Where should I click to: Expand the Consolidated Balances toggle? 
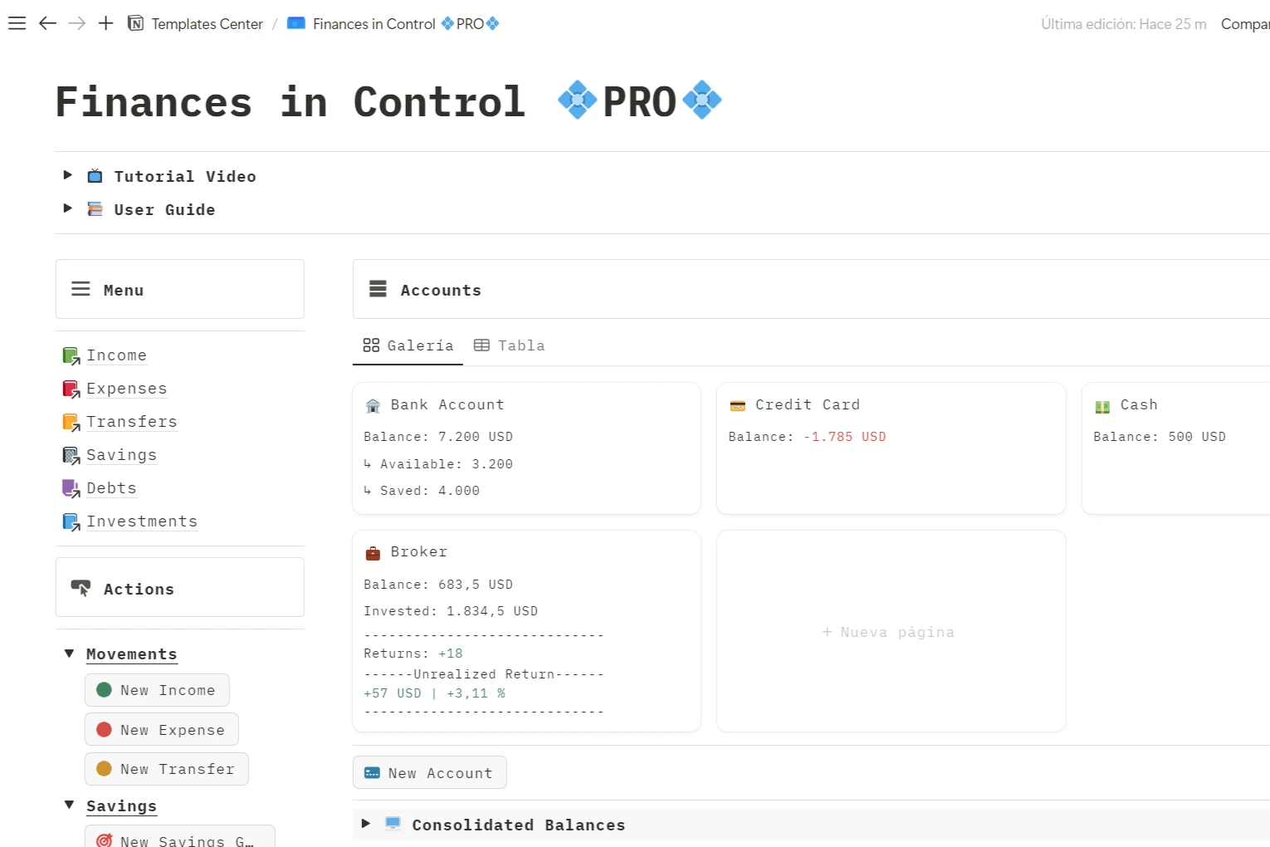(366, 824)
